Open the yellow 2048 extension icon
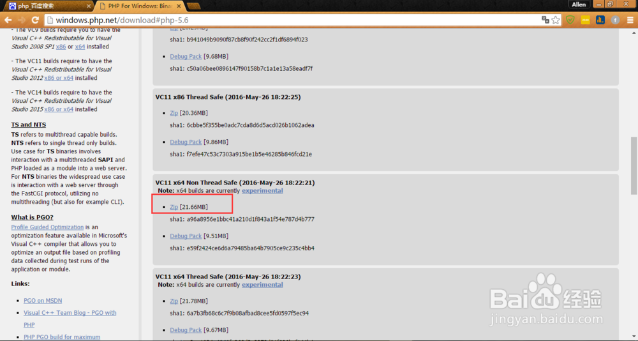 click(x=585, y=20)
